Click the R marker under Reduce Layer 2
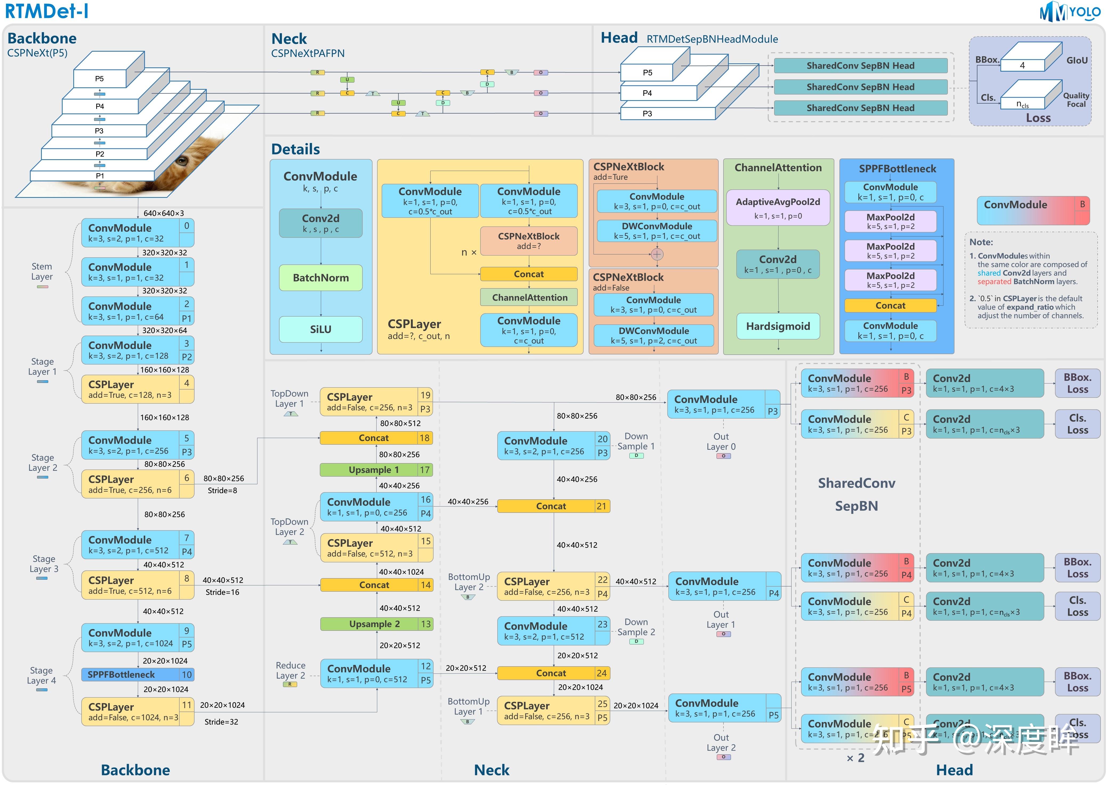Viewport: 1108px width, 785px height. pyautogui.click(x=290, y=684)
